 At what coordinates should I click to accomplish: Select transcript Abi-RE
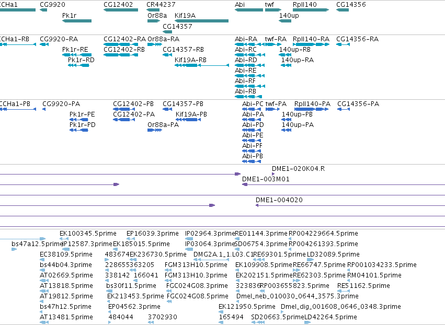[250, 76]
